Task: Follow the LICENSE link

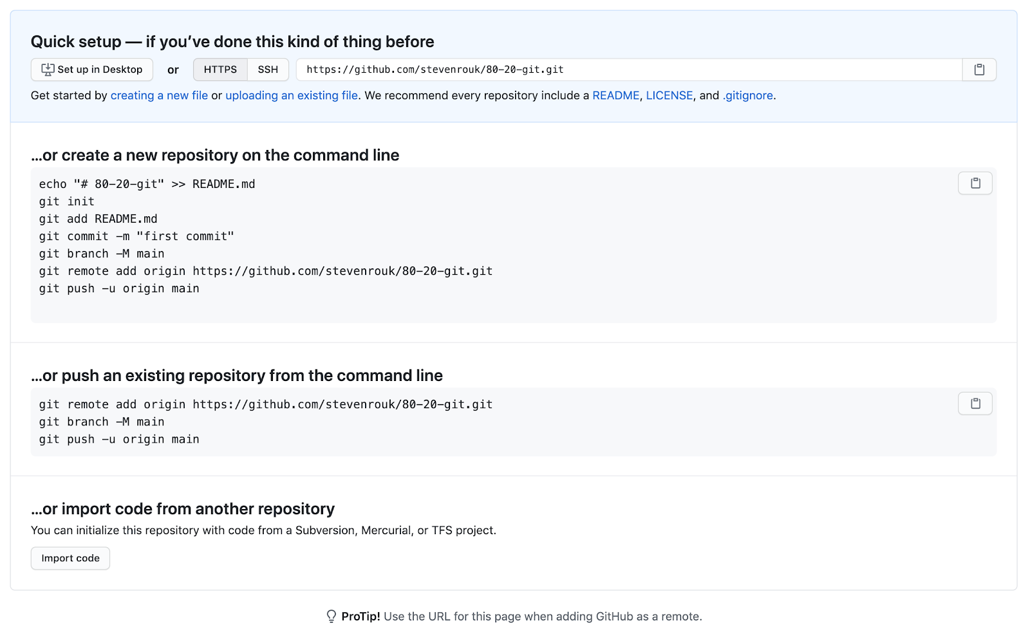Action: point(669,95)
